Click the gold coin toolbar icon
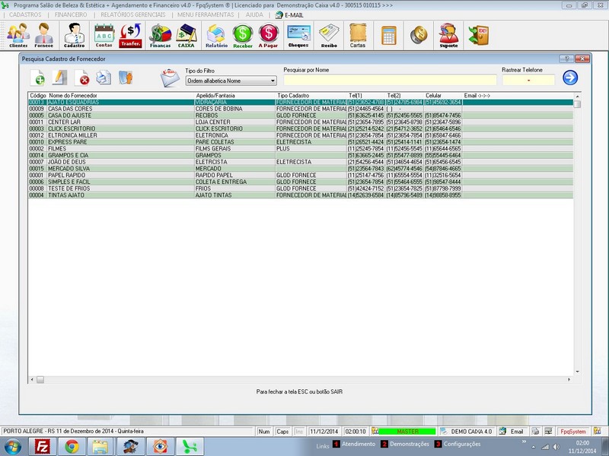609x456 pixels. pos(419,35)
